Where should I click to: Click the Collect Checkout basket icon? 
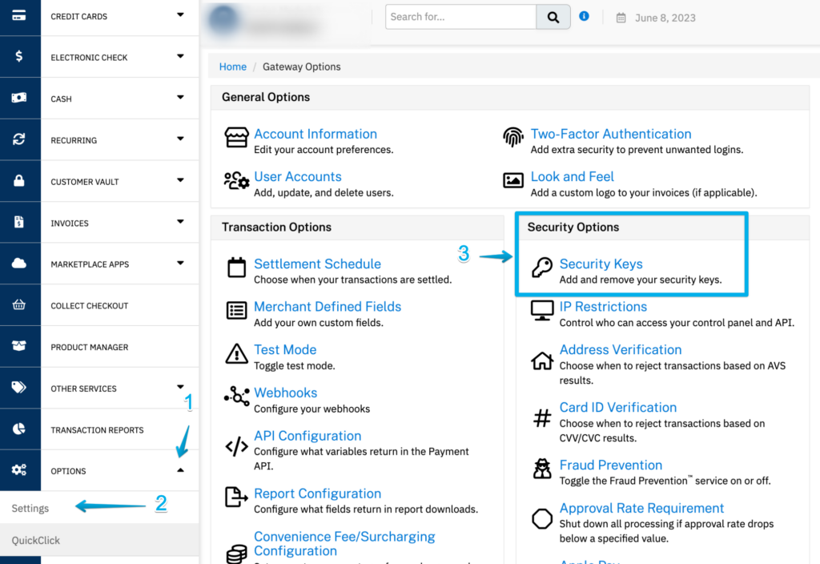(20, 305)
